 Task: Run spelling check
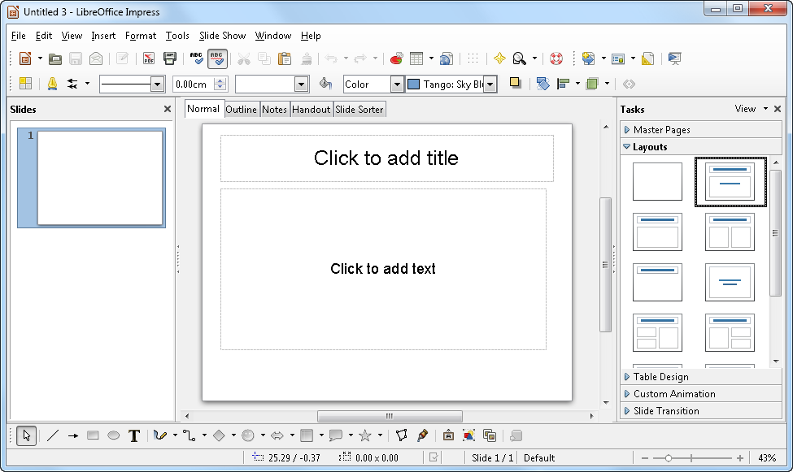(196, 58)
